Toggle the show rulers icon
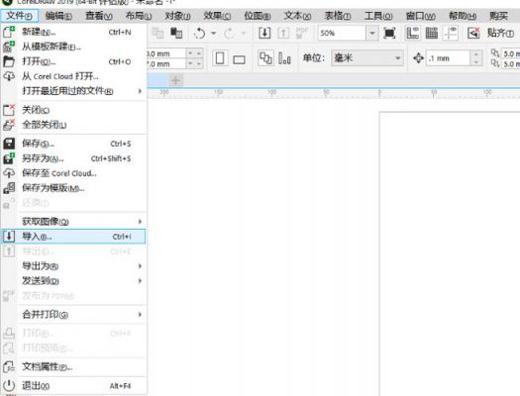Viewport: 520px width, 396px height. [413, 33]
